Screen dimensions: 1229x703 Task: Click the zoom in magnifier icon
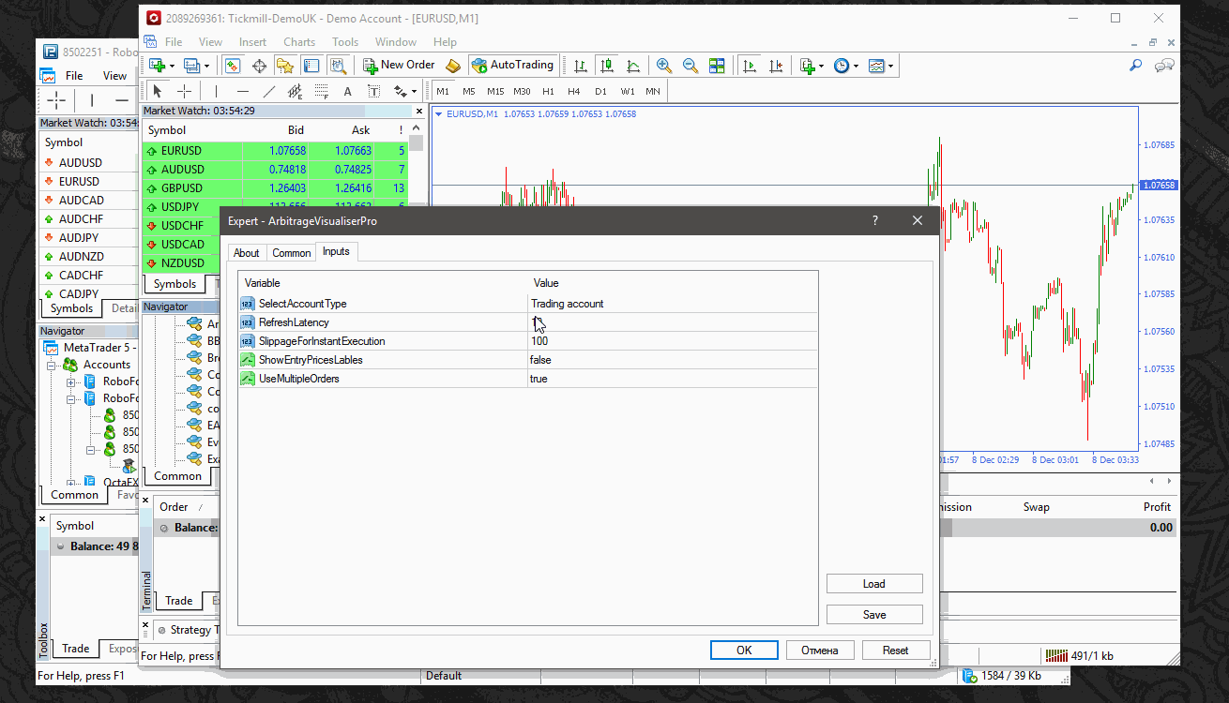click(x=664, y=66)
